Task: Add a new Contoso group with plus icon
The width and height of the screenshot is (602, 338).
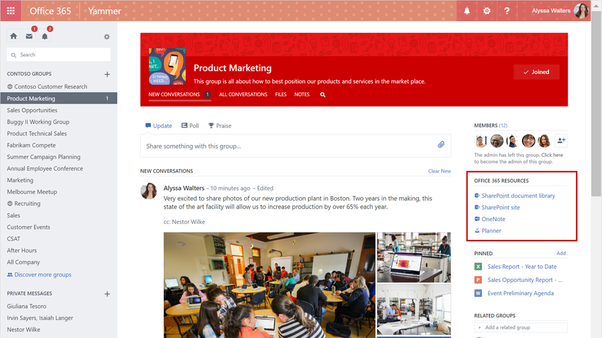Action: tap(107, 75)
